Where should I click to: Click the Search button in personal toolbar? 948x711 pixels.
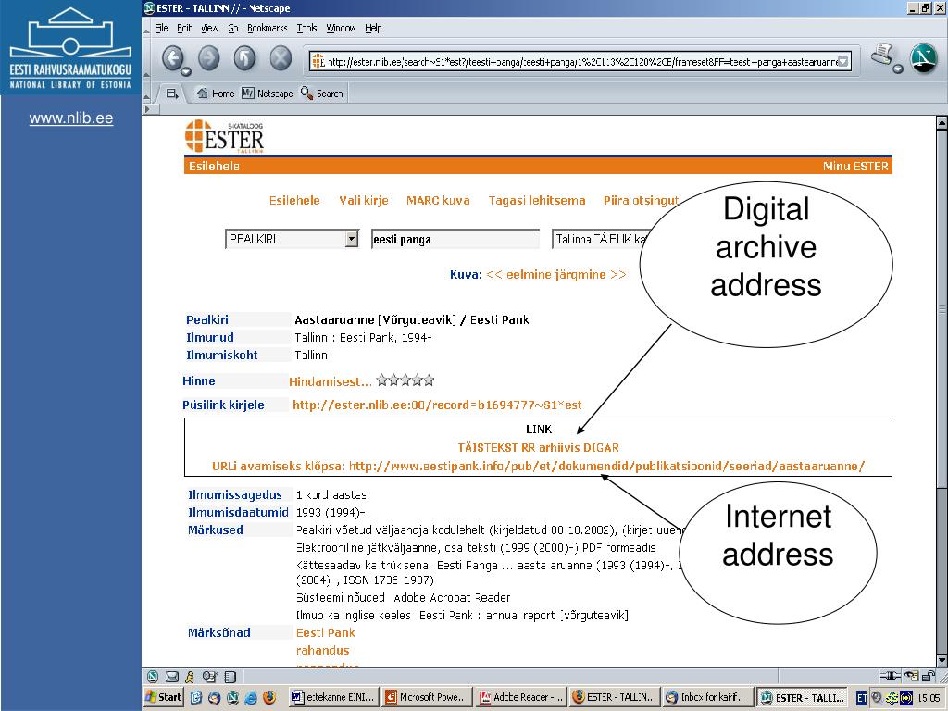(x=321, y=94)
